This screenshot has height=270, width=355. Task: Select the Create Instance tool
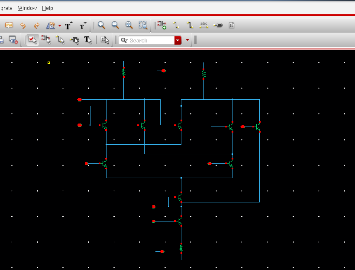[x=161, y=25]
